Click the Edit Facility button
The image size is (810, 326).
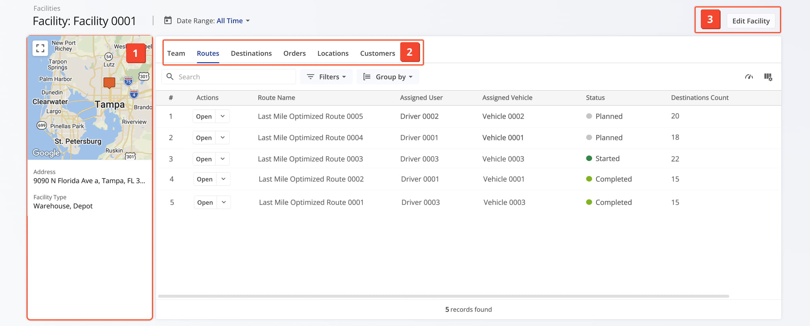point(751,21)
